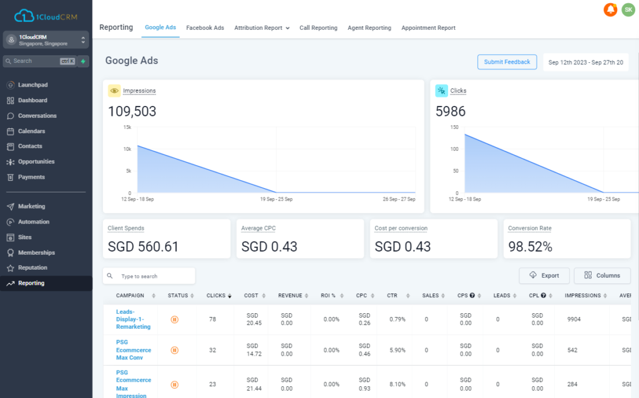Sort the table by the CLICKS column arrows
The image size is (639, 398).
[230, 295]
